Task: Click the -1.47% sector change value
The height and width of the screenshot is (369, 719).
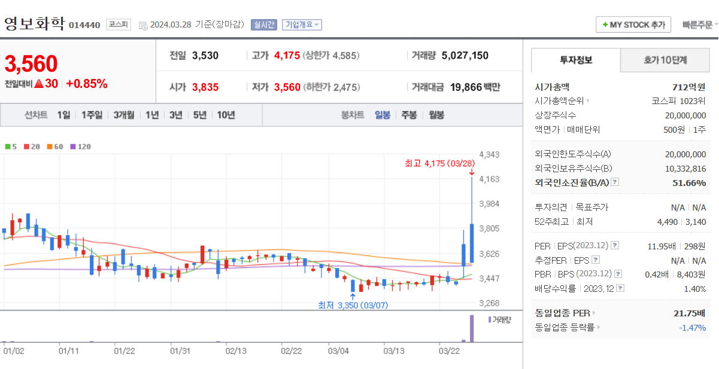Action: coord(693,327)
